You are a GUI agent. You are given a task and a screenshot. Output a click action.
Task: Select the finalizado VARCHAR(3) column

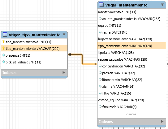(x=131, y=107)
